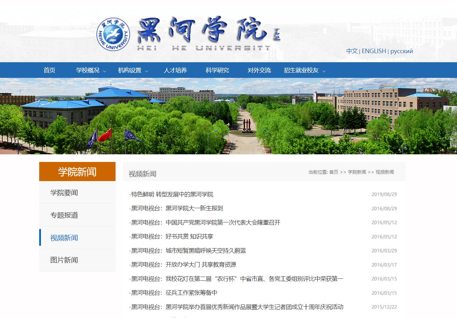Screen dimensions: 457x318
Task: Open the 对外交流 menu item
Action: [259, 70]
